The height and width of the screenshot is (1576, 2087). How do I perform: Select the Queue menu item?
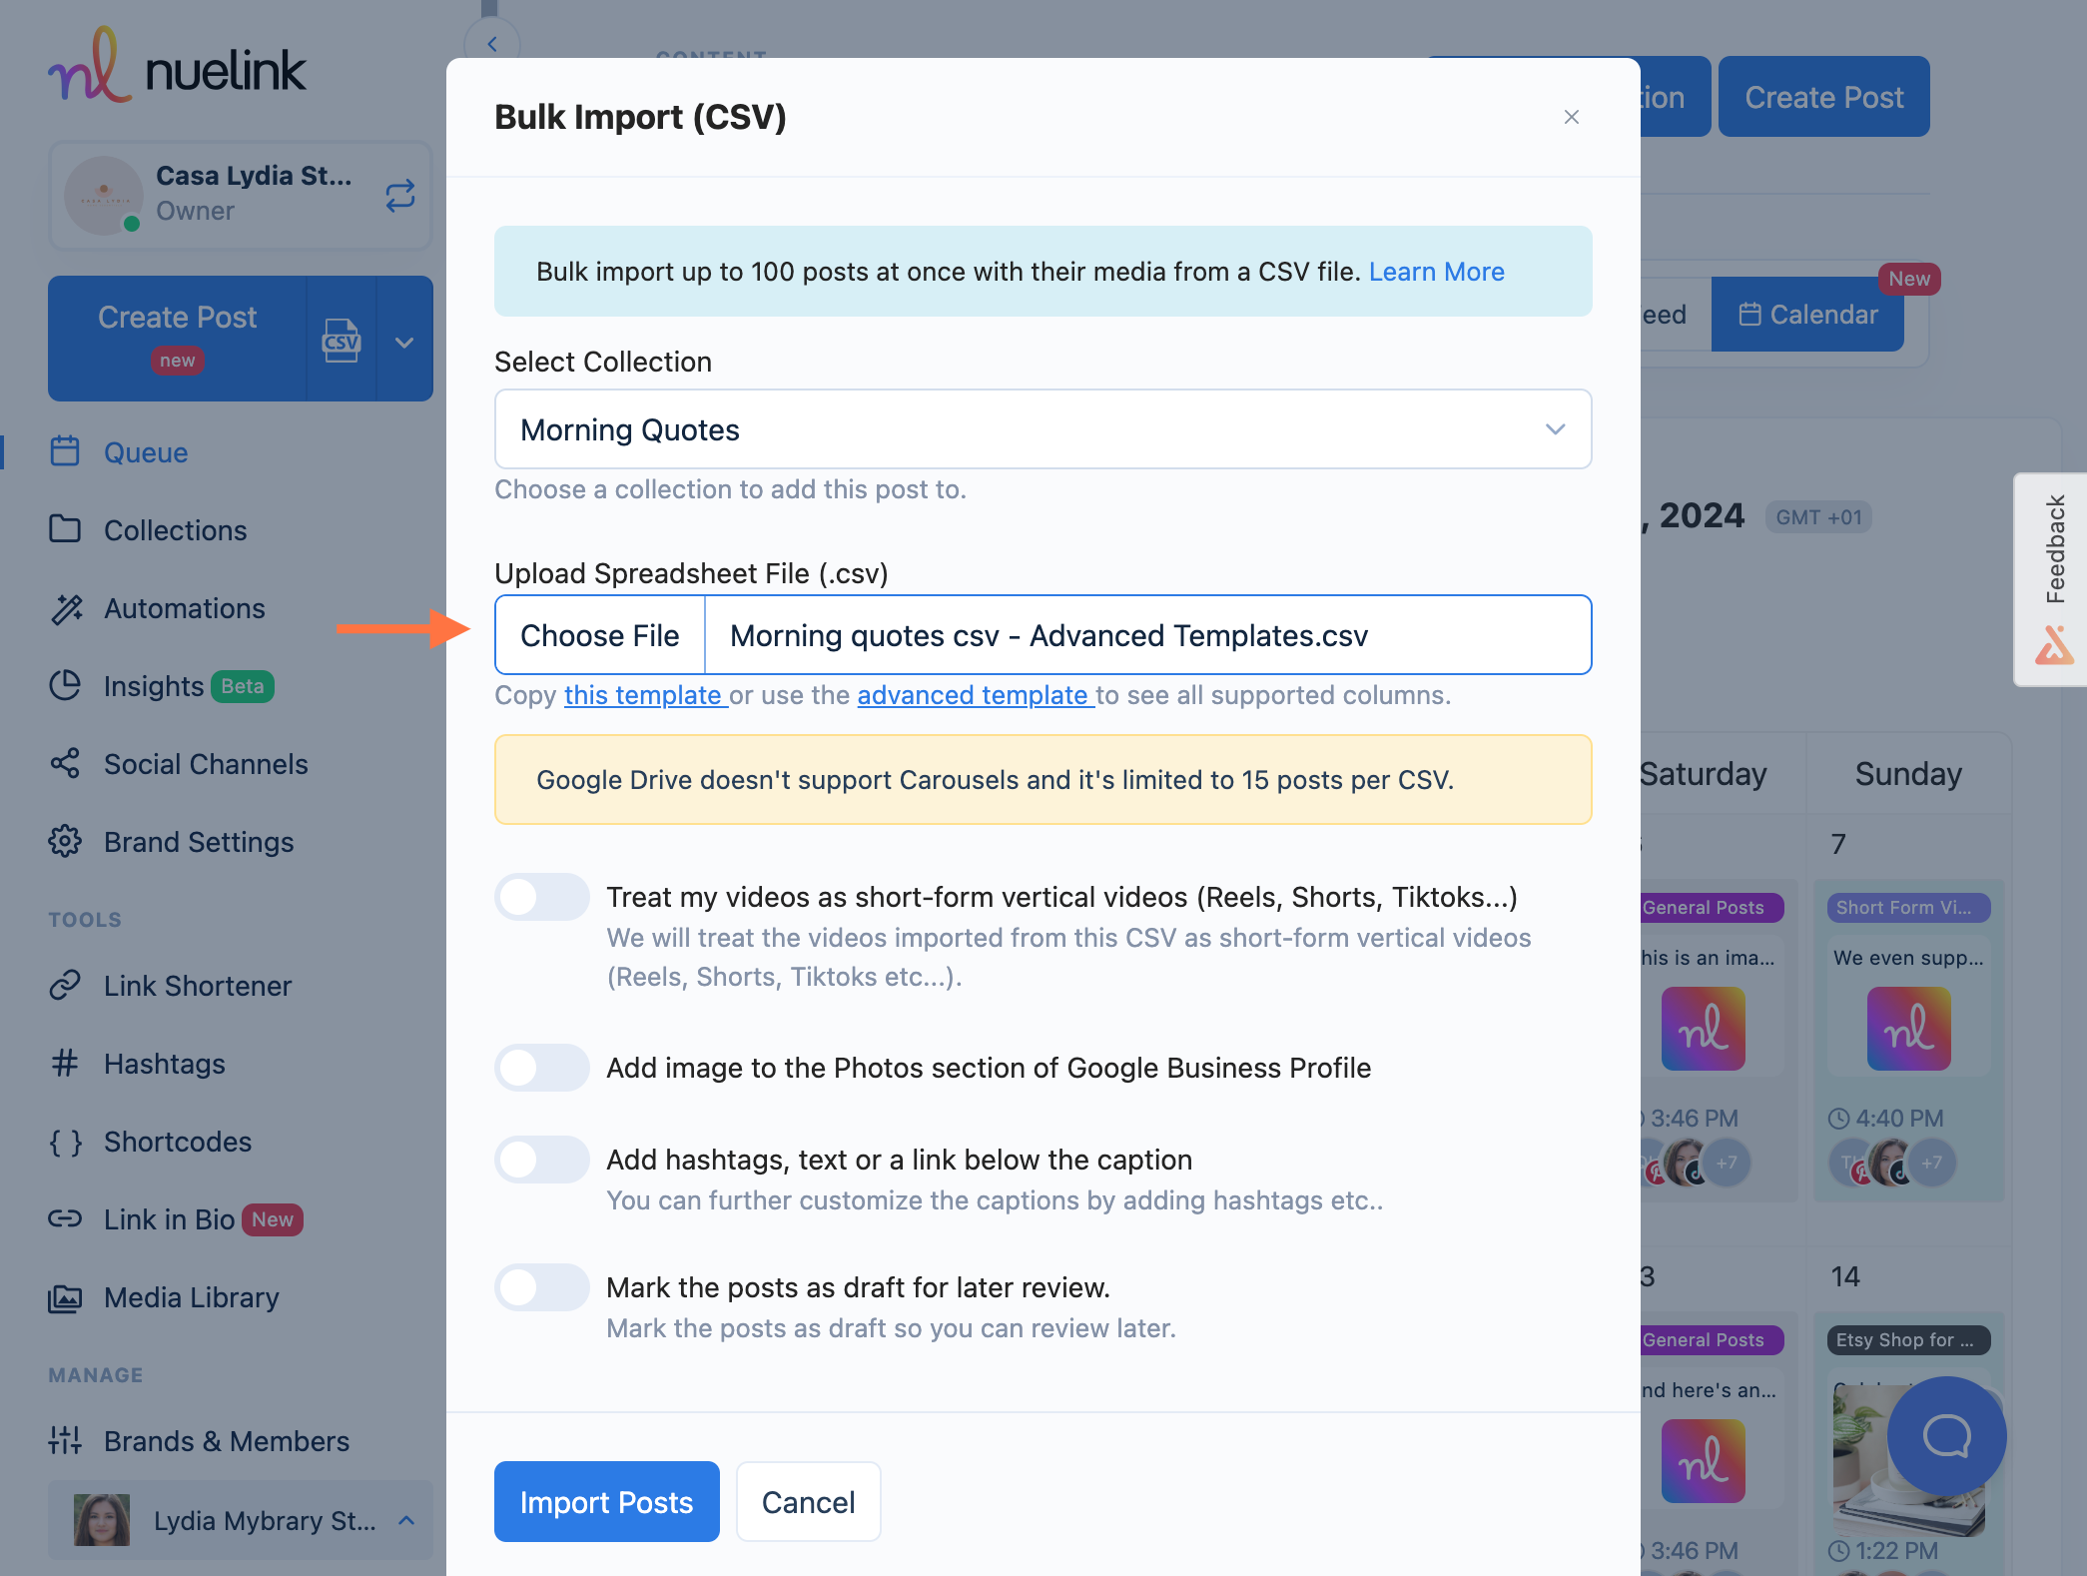click(x=146, y=452)
